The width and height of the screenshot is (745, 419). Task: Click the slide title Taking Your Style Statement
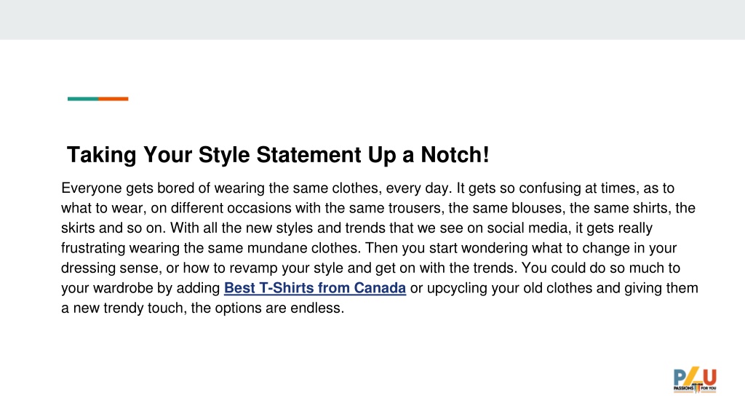tap(278, 155)
